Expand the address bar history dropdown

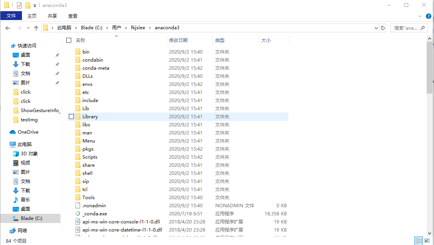click(376, 28)
